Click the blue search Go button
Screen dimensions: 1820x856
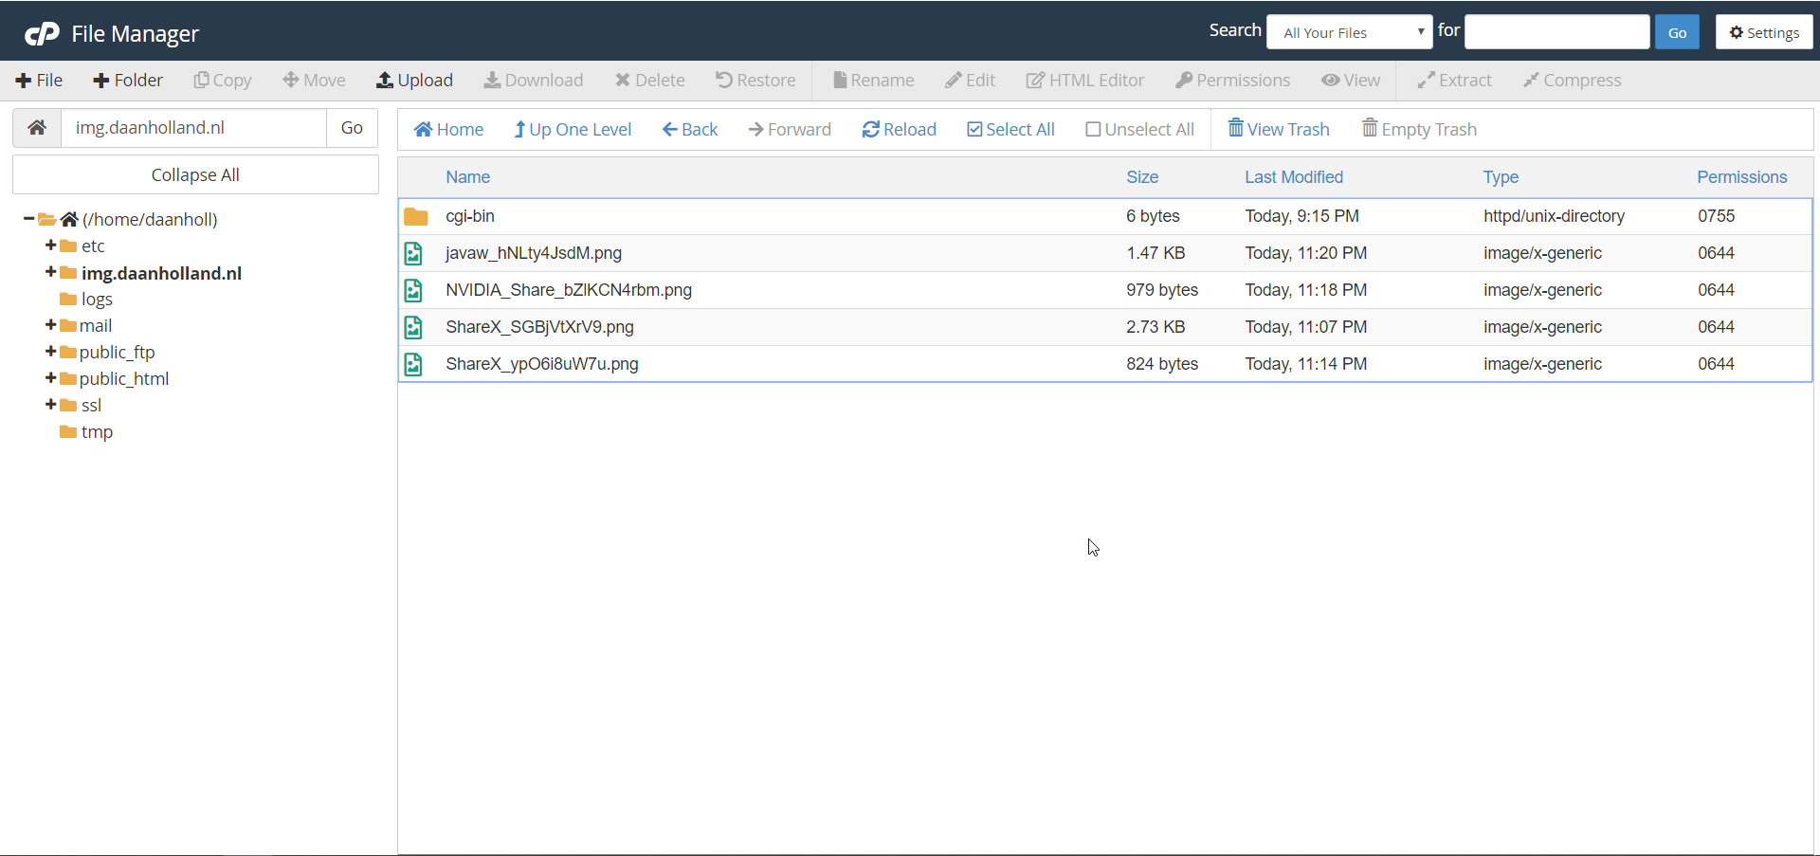point(1676,32)
